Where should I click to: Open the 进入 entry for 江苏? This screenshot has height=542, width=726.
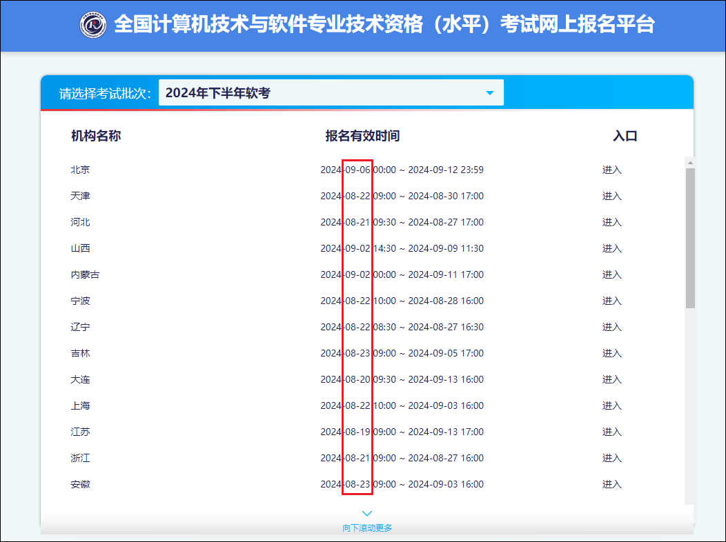pyautogui.click(x=611, y=431)
